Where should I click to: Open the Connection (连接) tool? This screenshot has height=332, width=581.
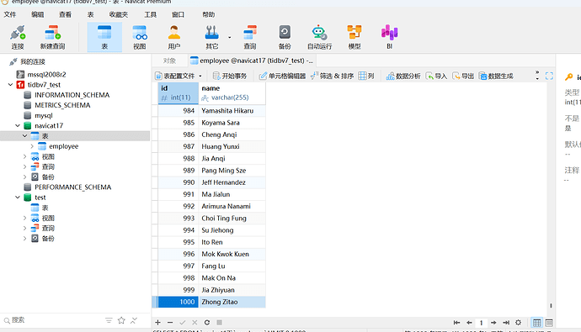(x=18, y=37)
